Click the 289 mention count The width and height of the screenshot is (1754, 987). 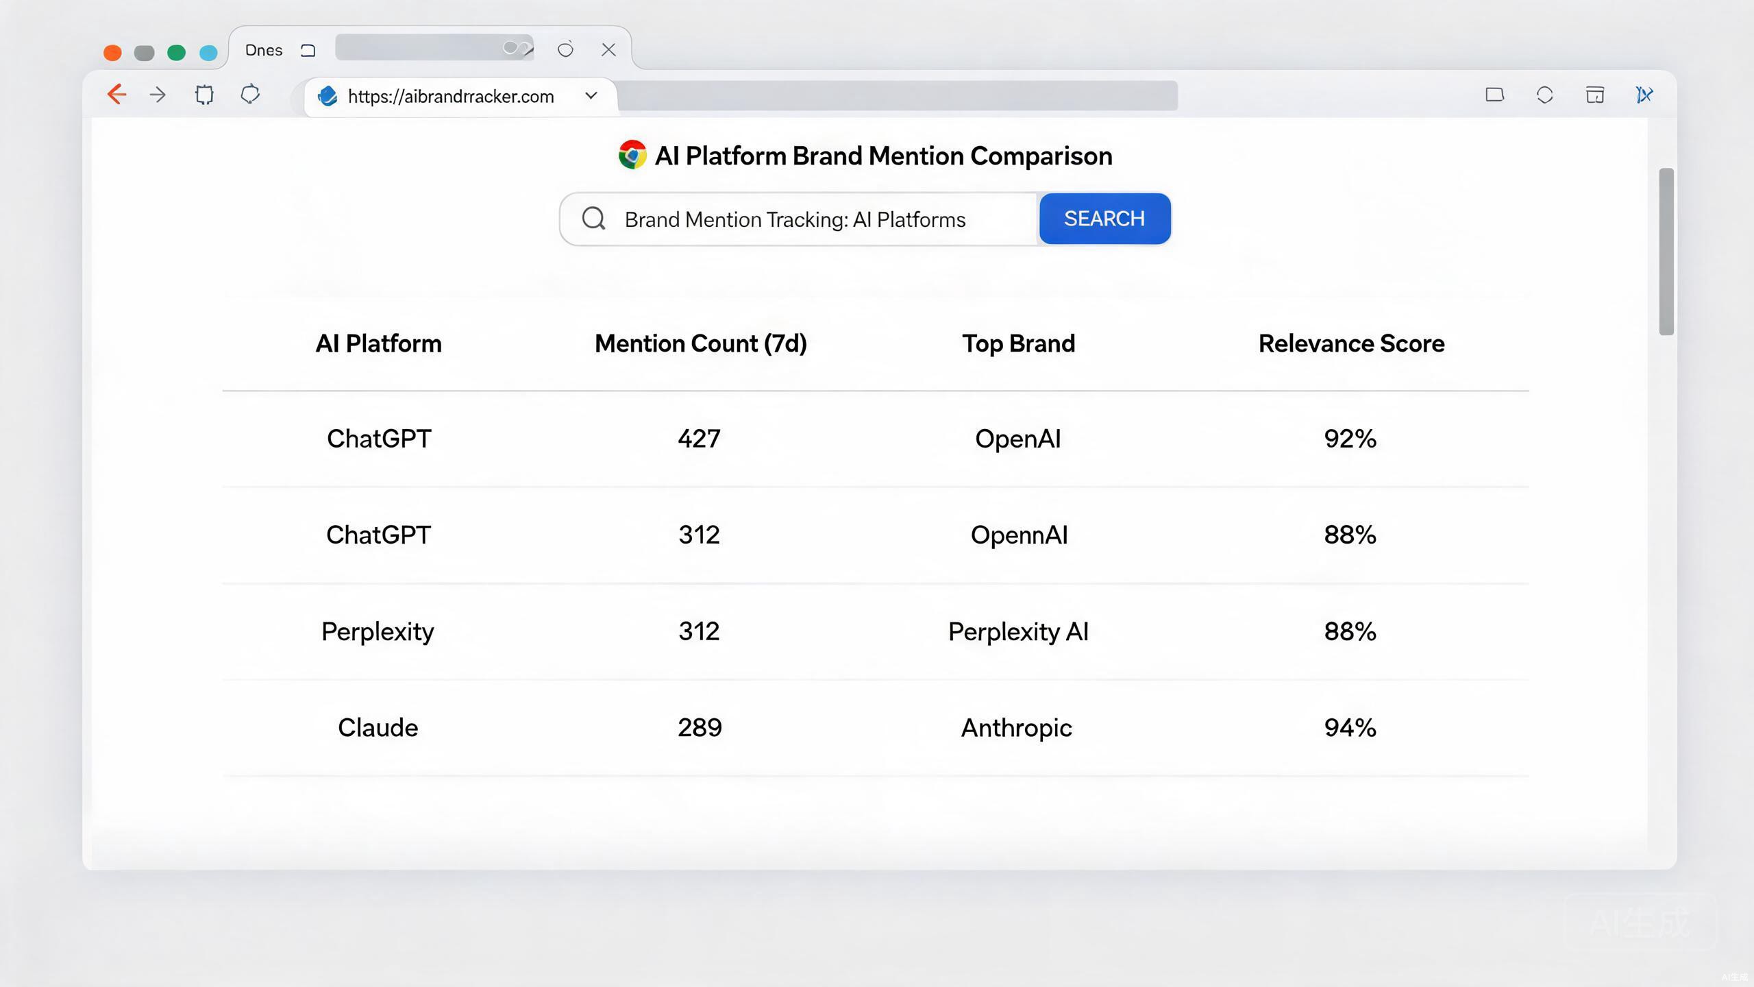700,727
